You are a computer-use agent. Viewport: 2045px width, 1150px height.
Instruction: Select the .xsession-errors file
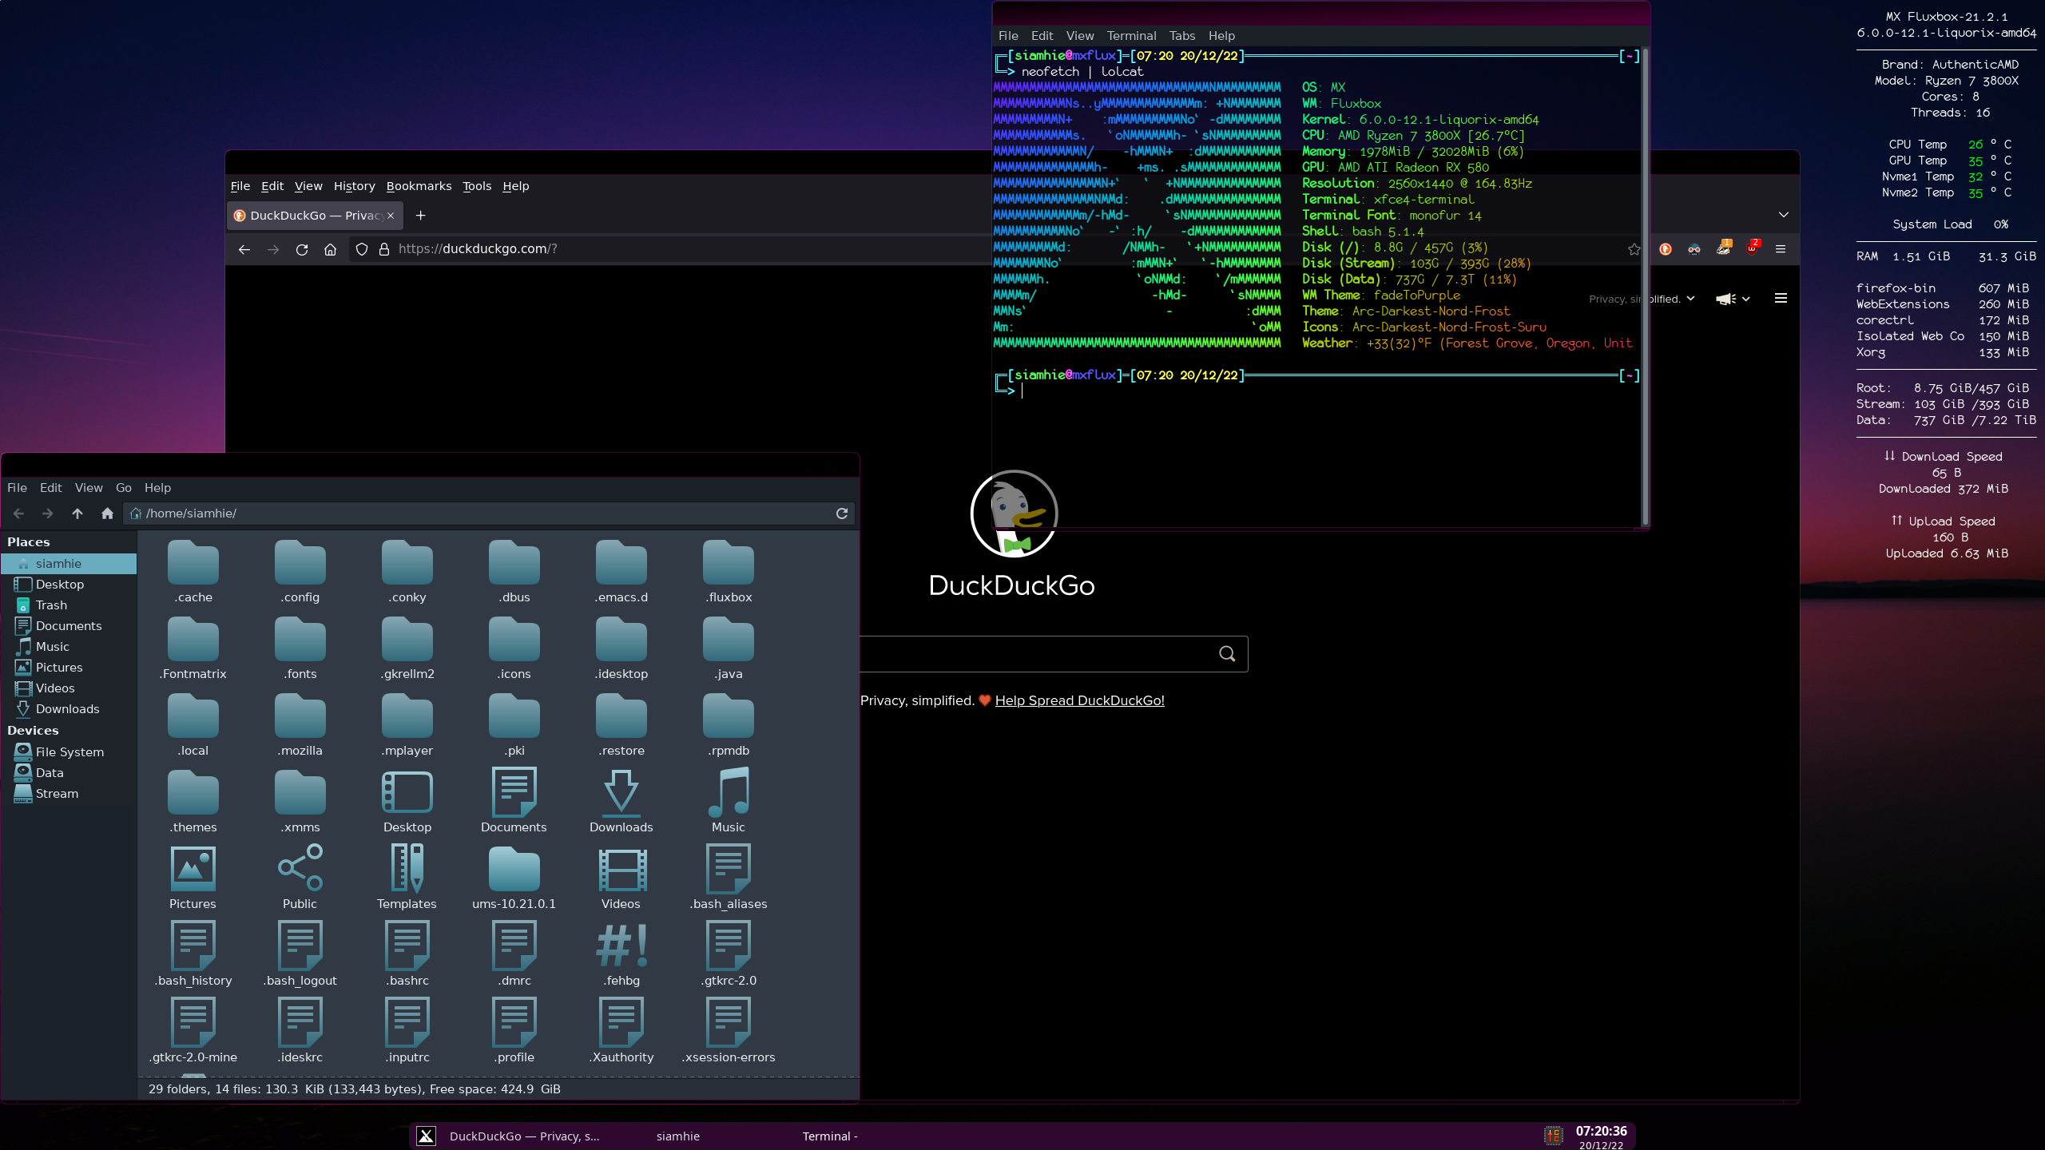(729, 1030)
